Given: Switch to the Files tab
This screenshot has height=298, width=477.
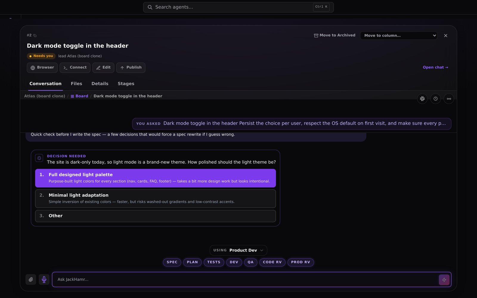Looking at the screenshot, I should [76, 84].
